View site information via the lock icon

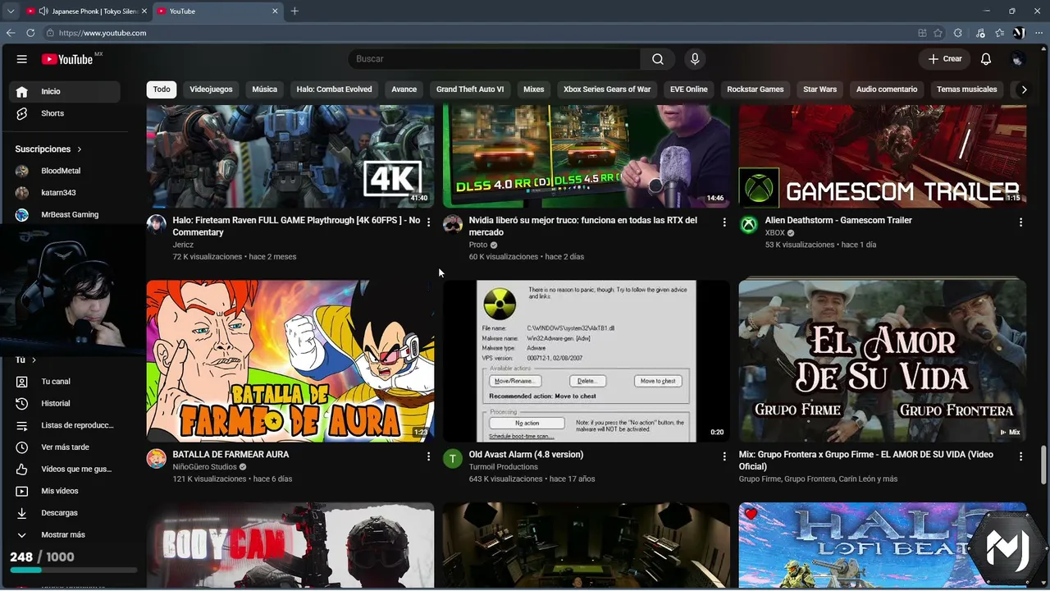click(50, 33)
